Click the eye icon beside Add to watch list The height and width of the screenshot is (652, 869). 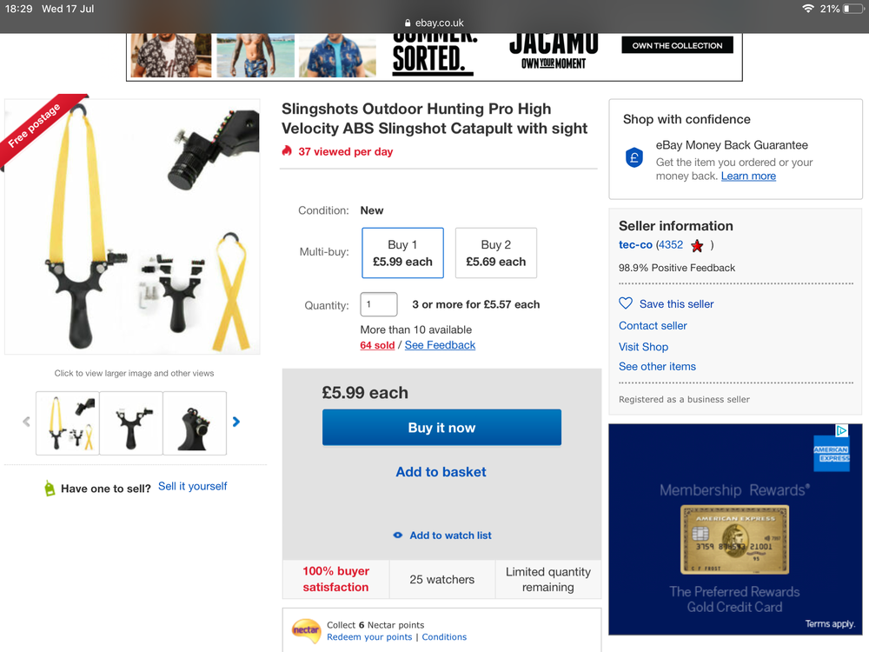(x=397, y=535)
